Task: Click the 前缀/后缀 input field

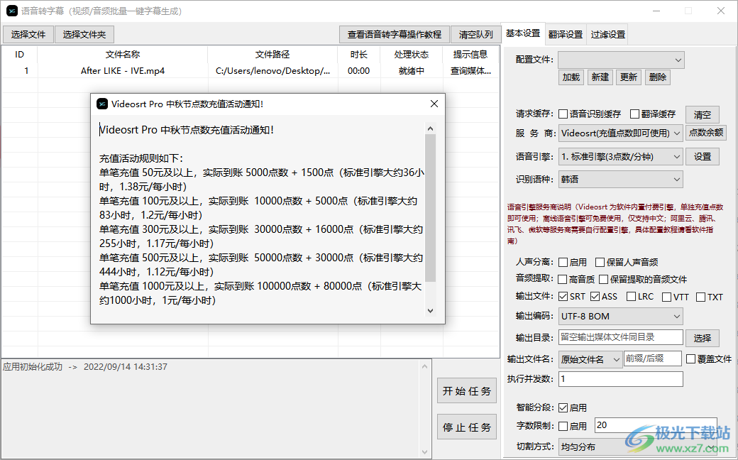Action: 653,358
